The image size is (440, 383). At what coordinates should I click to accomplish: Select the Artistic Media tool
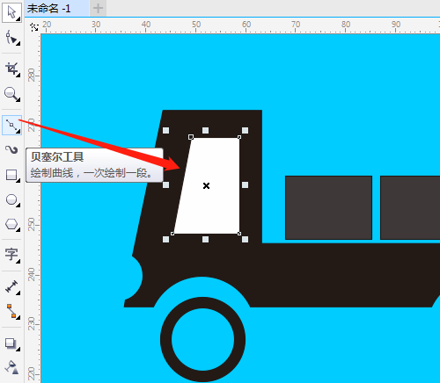[x=11, y=150]
